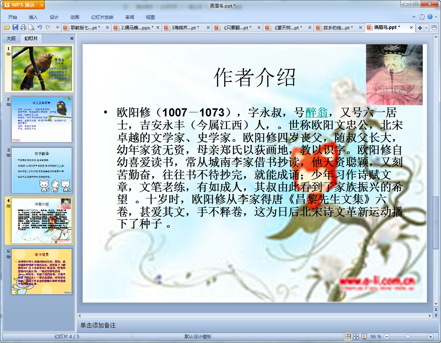441x343 pixels.
Task: Switch to Normal view icon
Action: tap(348, 337)
